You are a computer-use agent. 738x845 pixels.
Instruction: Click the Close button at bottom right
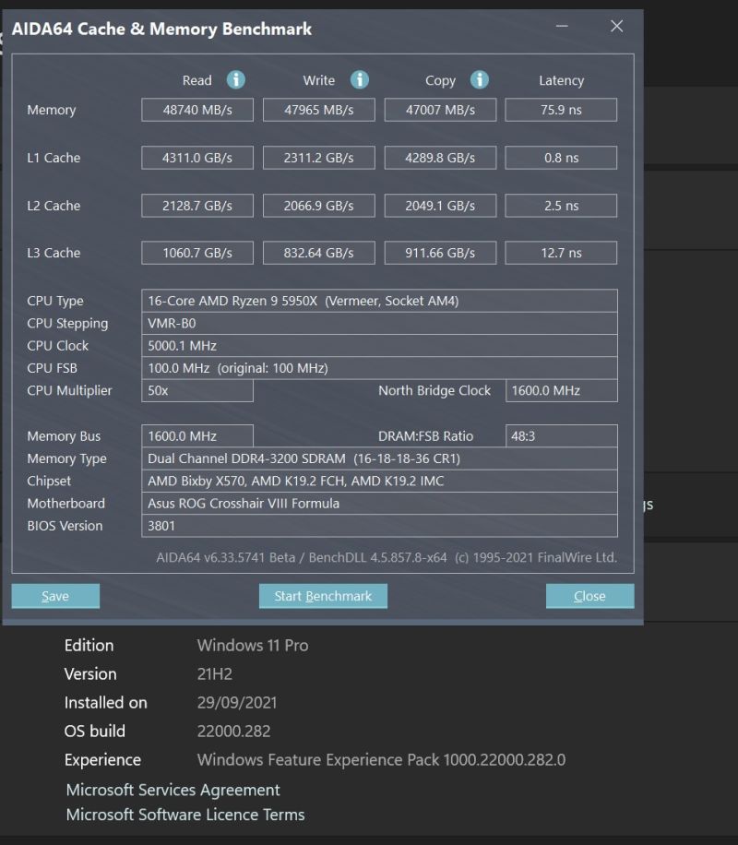tap(589, 596)
